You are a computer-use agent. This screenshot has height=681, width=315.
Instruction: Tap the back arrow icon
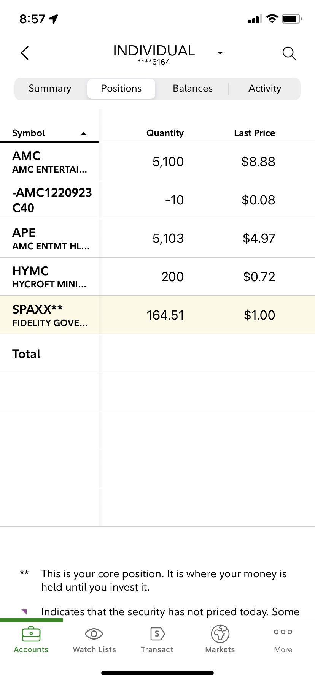[x=25, y=53]
